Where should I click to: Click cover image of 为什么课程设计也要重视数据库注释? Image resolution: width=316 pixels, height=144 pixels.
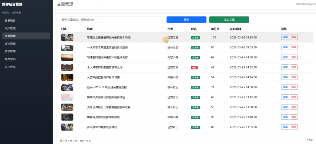(67, 107)
